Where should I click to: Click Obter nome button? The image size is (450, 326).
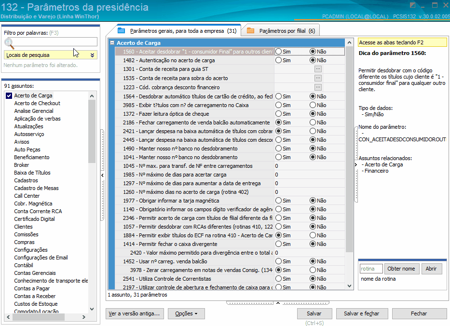click(401, 269)
